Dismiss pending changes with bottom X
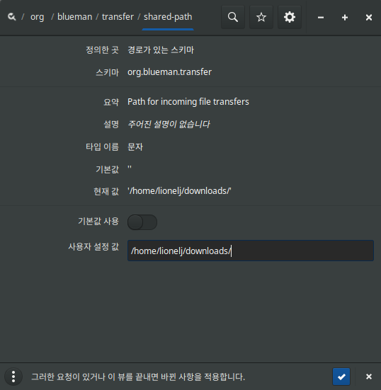 [x=369, y=377]
